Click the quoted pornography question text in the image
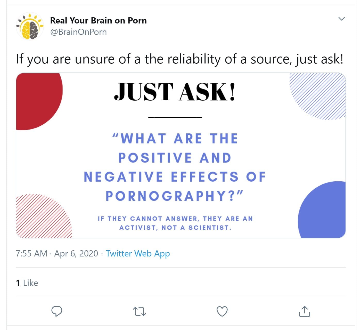 click(x=175, y=167)
